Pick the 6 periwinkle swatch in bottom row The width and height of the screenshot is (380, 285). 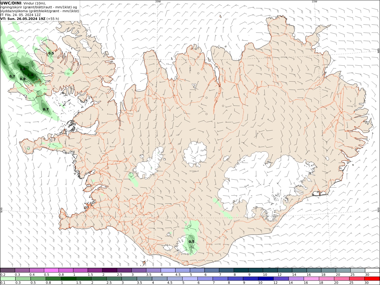205,279
